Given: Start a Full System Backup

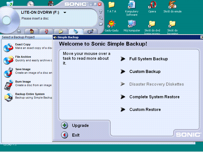Looking at the screenshot, I should click(149, 59).
